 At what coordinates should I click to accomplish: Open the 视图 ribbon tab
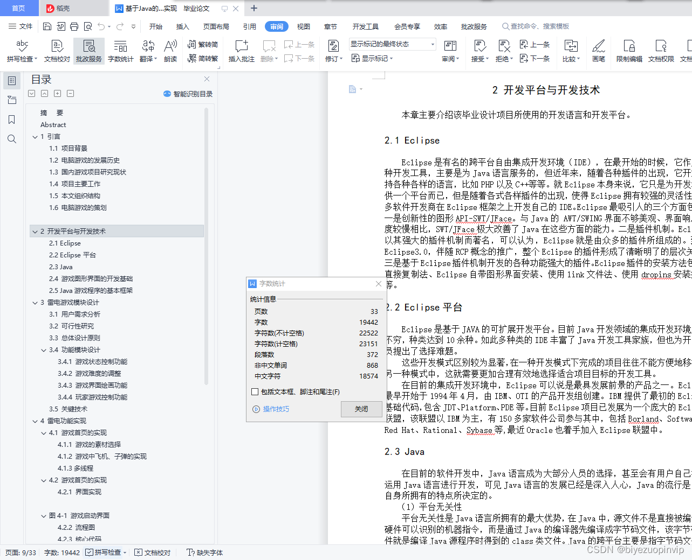coord(304,26)
